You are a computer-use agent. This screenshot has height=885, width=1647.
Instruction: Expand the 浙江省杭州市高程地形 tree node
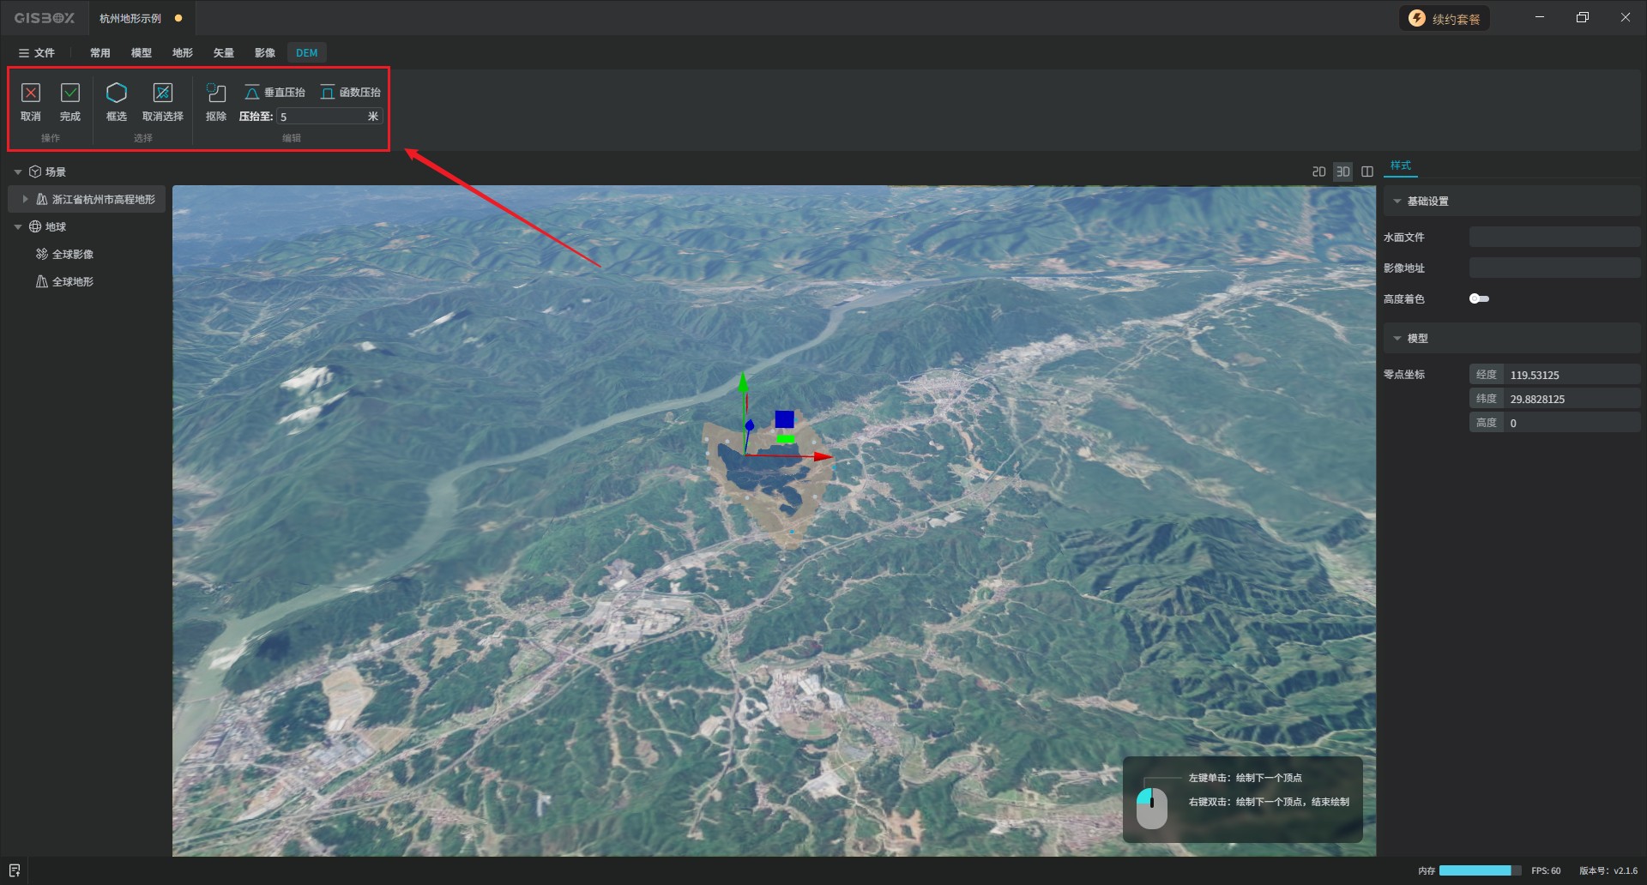click(x=25, y=199)
